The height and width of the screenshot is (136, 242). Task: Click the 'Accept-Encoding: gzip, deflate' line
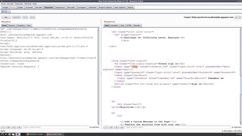click(21, 52)
